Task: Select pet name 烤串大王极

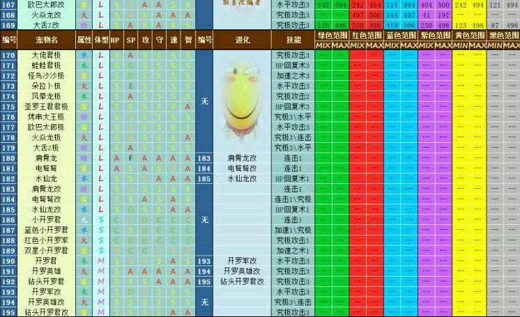Action: 47,117
